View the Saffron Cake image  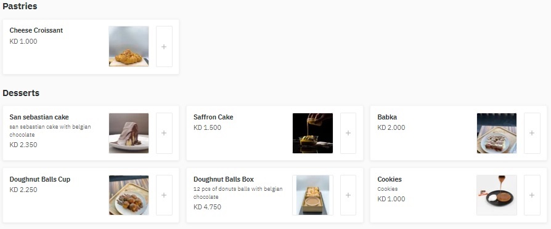pyautogui.click(x=312, y=133)
